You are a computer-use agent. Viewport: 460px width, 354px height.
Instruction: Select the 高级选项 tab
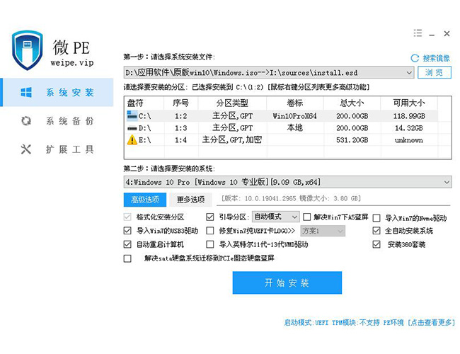pyautogui.click(x=144, y=200)
